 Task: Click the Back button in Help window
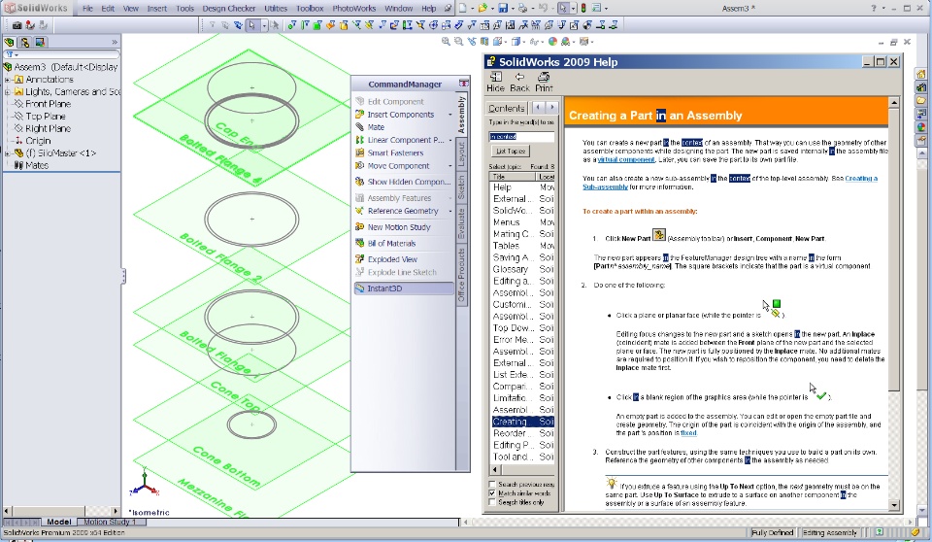[x=519, y=83]
